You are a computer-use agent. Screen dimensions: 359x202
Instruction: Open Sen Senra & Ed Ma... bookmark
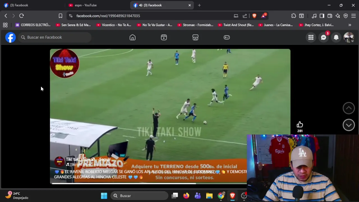click(x=73, y=25)
